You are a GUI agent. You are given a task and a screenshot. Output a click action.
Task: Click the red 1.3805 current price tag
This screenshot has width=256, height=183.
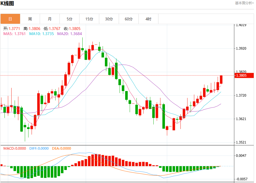coord(244,75)
